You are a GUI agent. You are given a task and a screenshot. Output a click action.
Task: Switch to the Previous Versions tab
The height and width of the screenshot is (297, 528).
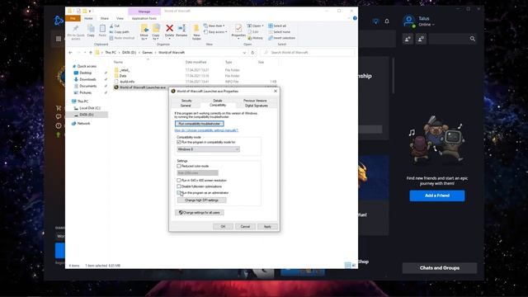255,101
